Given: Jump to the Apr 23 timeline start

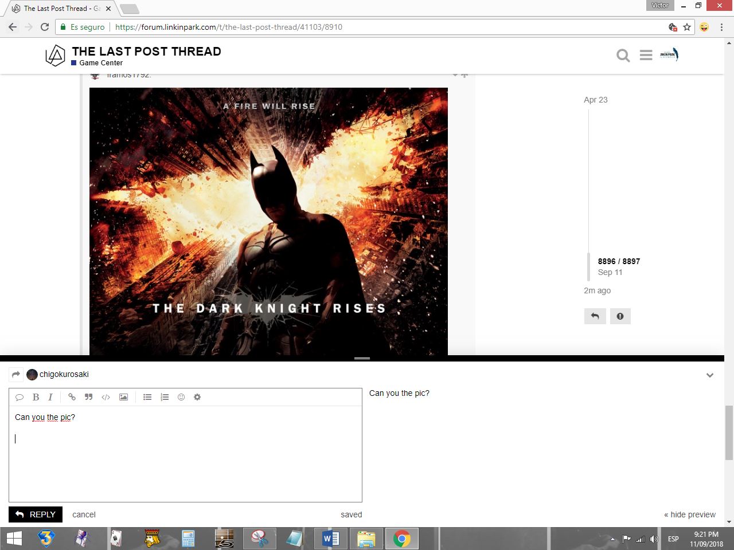Looking at the screenshot, I should pos(595,100).
